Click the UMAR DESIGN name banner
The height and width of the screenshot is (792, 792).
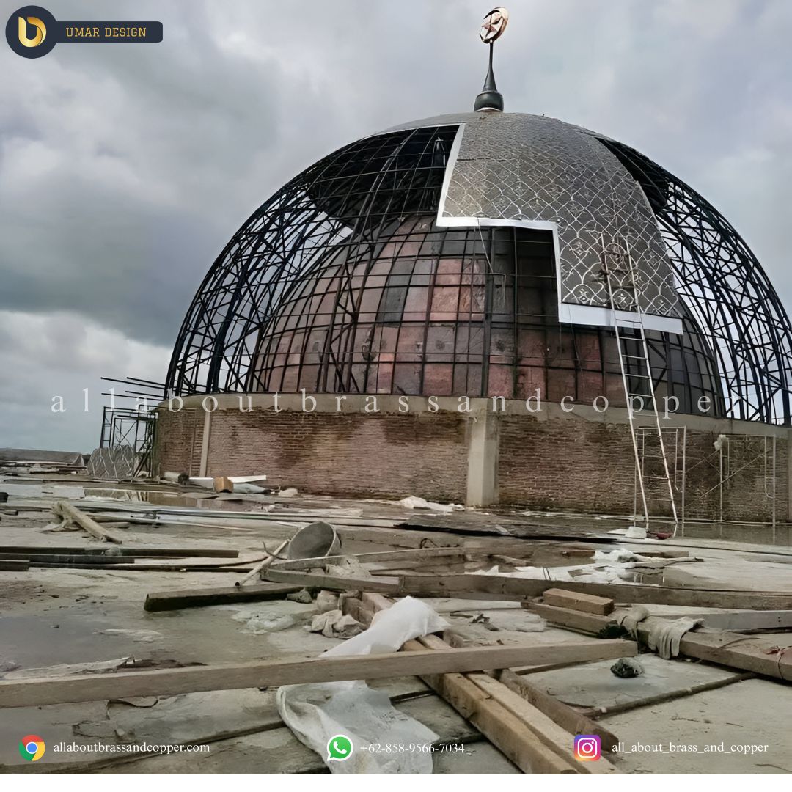coord(107,32)
